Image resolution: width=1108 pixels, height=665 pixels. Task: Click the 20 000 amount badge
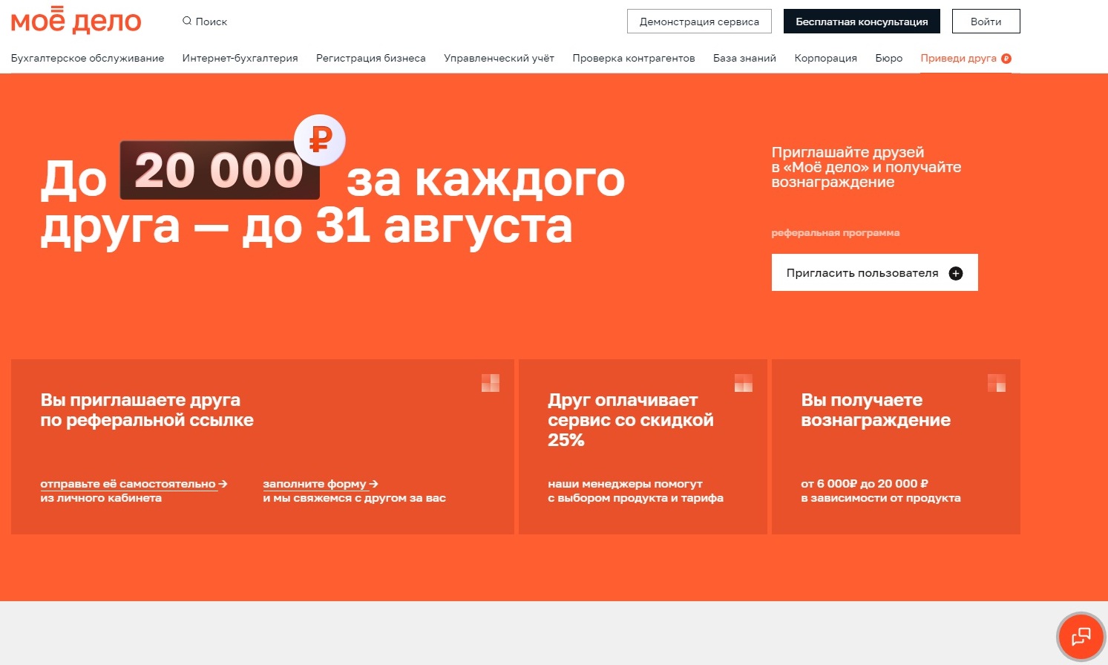(220, 170)
